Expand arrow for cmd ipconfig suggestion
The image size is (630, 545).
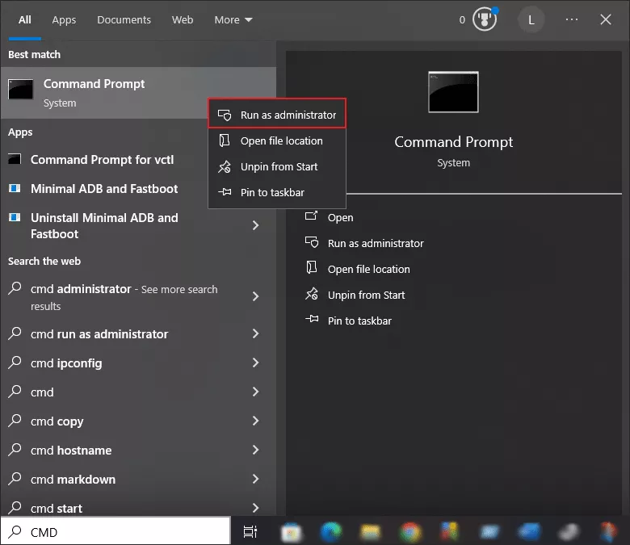[x=255, y=363]
